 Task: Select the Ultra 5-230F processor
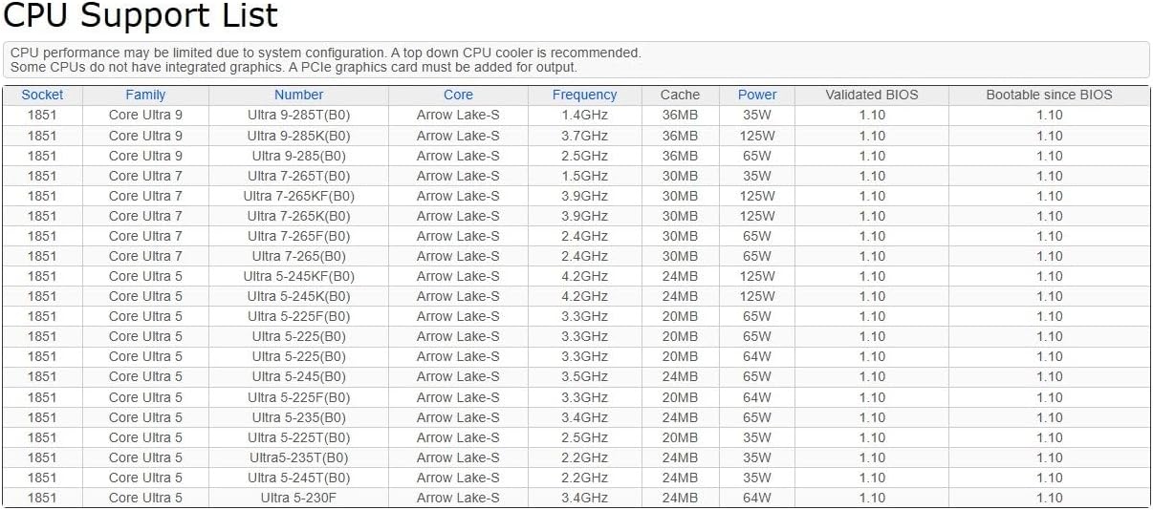[298, 498]
